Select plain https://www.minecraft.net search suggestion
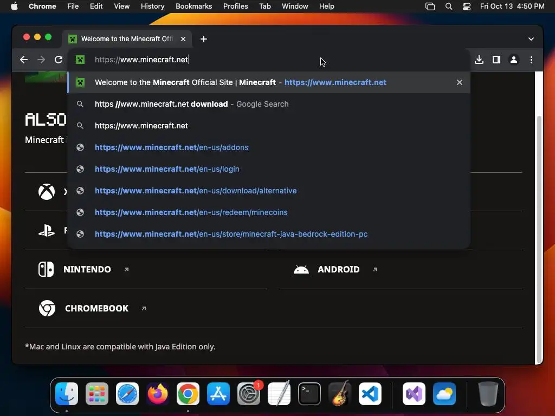 (269, 126)
